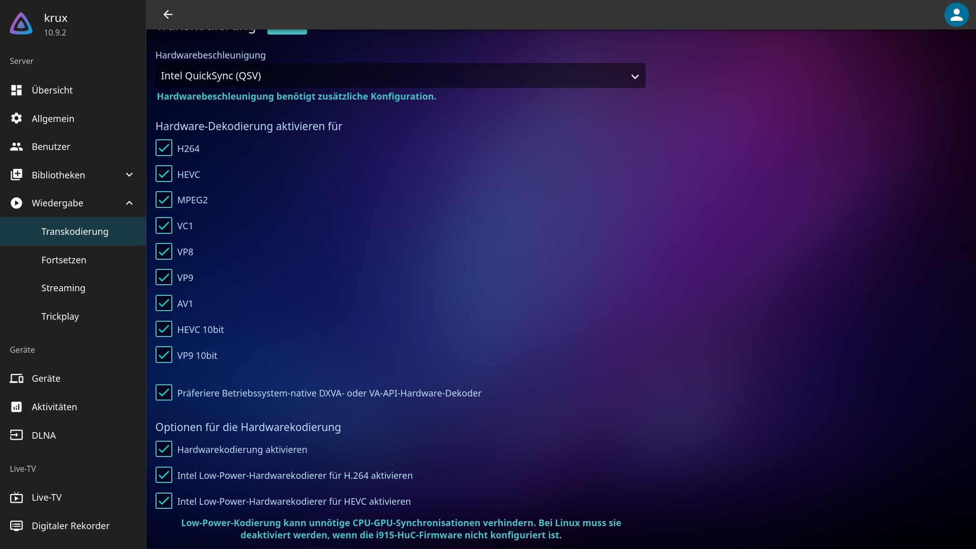Select the Allgemein settings gear icon
The height and width of the screenshot is (549, 976).
(x=16, y=118)
